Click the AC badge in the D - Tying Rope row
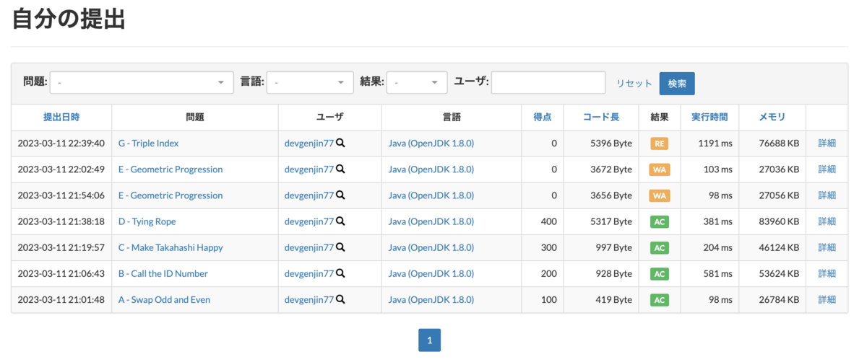Viewport: 867px width, 362px height. click(659, 221)
